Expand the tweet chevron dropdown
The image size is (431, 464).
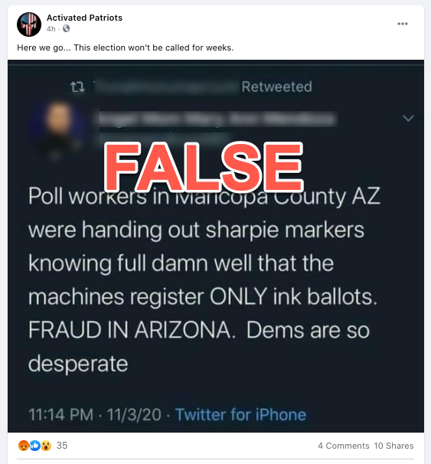point(408,119)
